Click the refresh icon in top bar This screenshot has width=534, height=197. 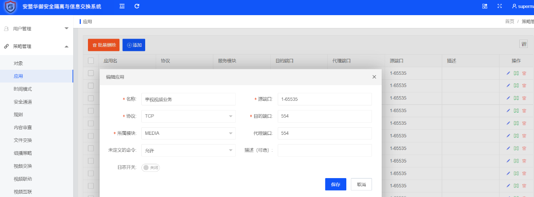[x=137, y=6]
